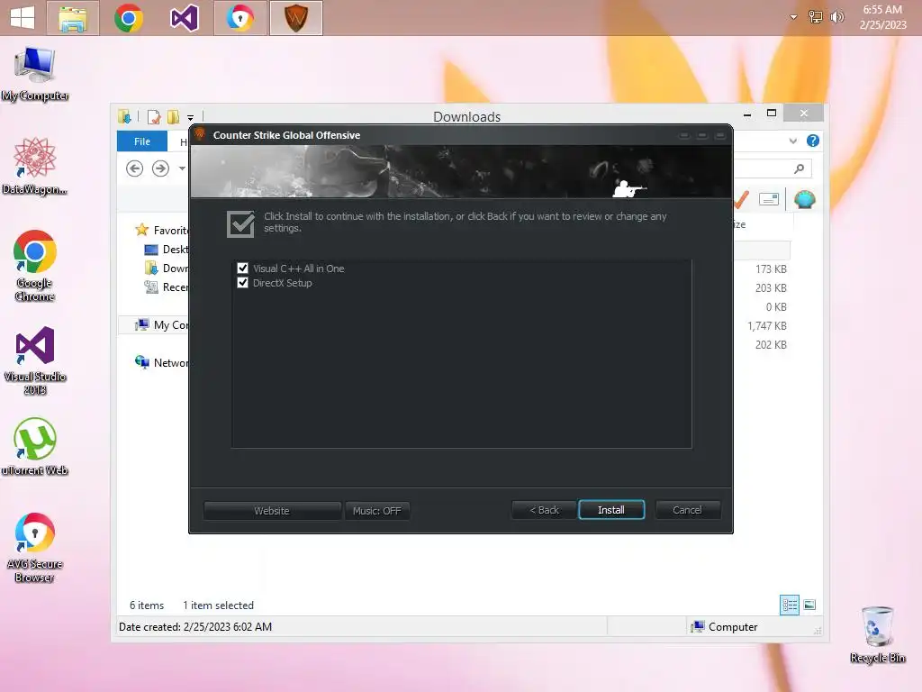The image size is (922, 692).
Task: Click the Back button in installer
Action: (x=545, y=510)
